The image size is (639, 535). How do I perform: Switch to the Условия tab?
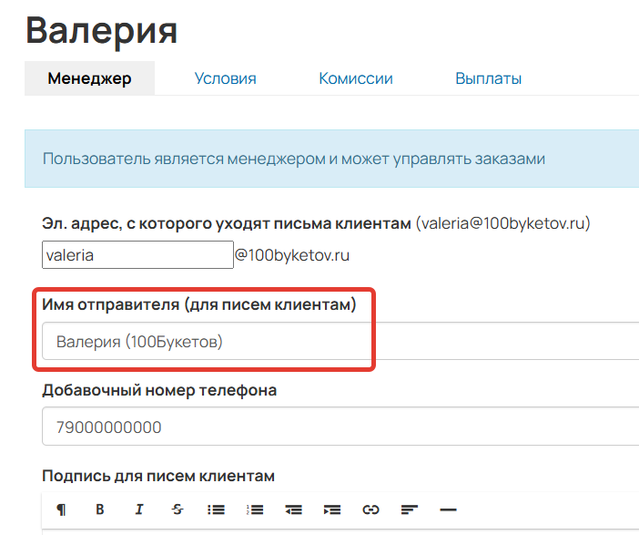[226, 78]
